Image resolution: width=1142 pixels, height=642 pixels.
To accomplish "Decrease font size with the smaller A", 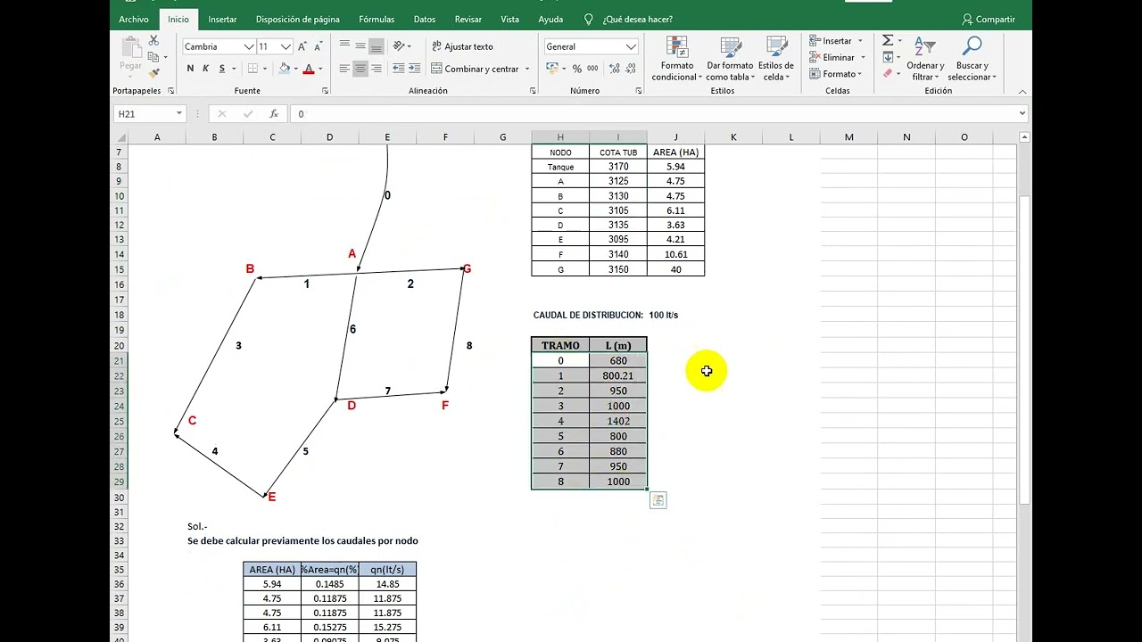I will (319, 46).
